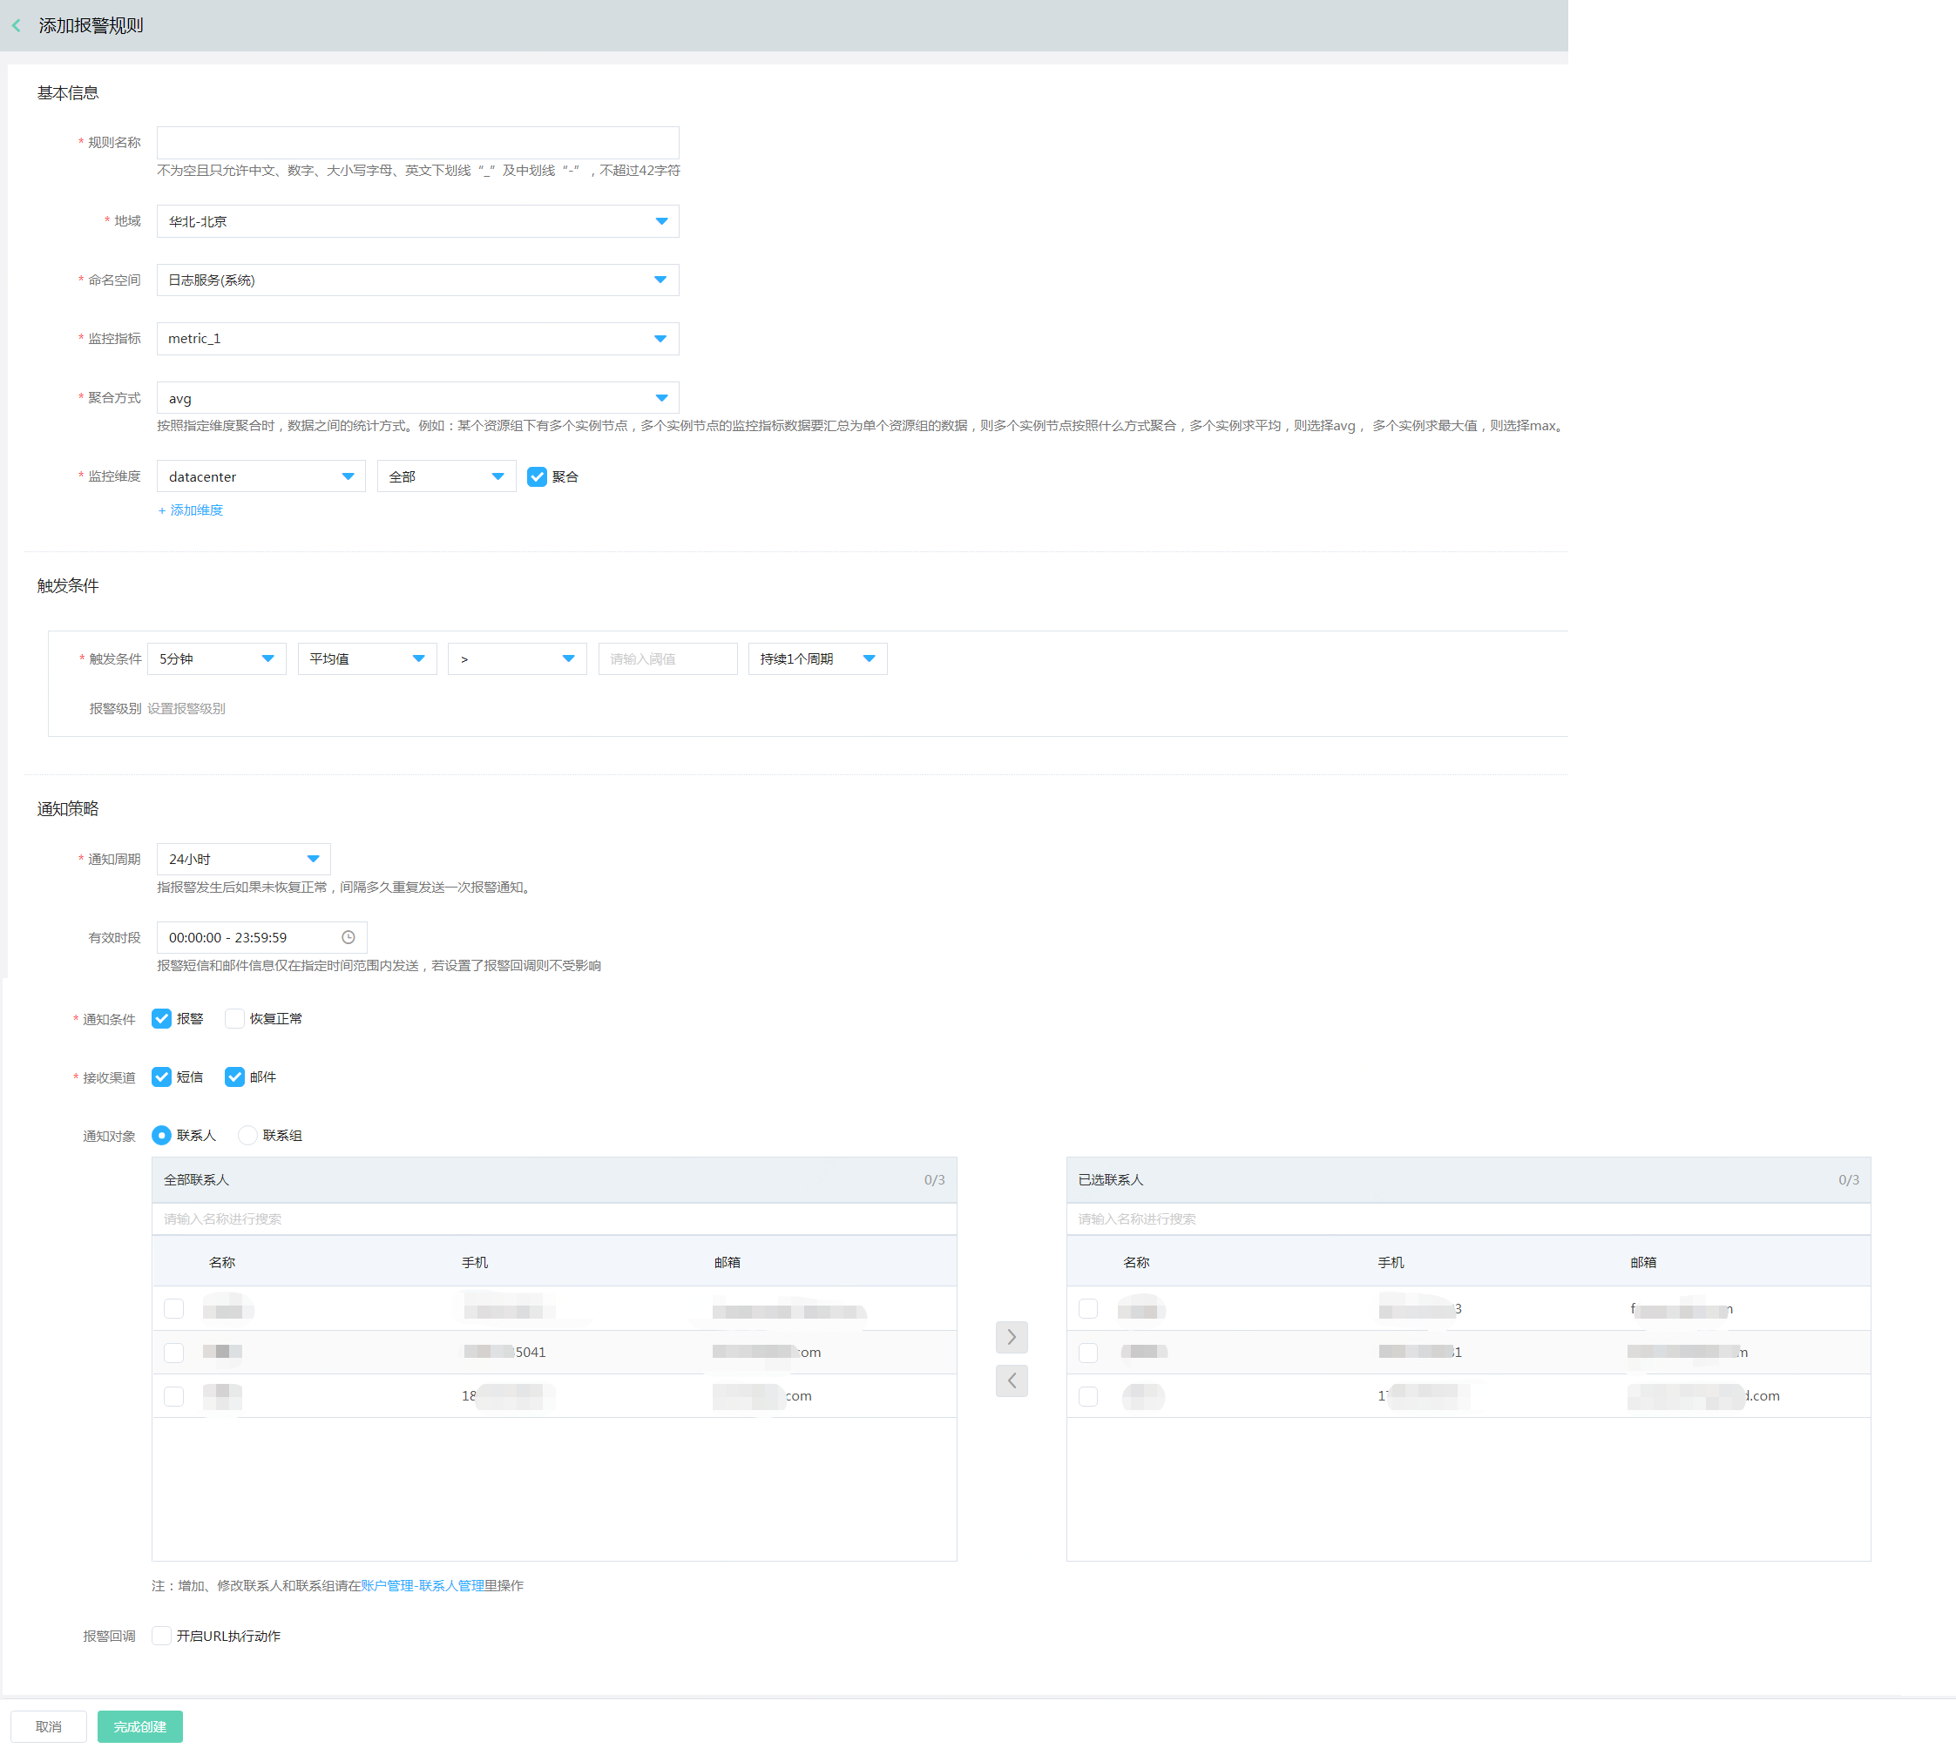
Task: Click the 完成创建 button
Action: tap(139, 1726)
